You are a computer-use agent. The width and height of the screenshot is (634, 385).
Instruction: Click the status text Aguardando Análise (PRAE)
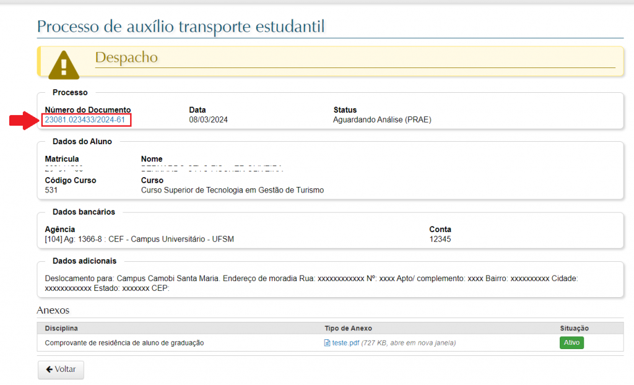382,120
